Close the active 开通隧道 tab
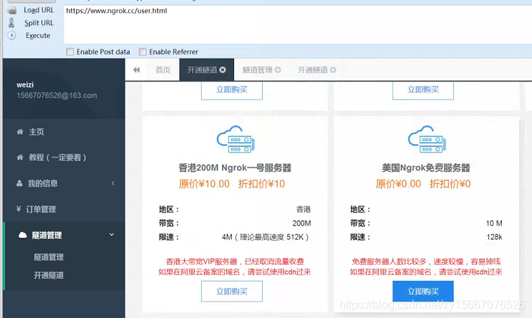The image size is (532, 318). pos(223,70)
